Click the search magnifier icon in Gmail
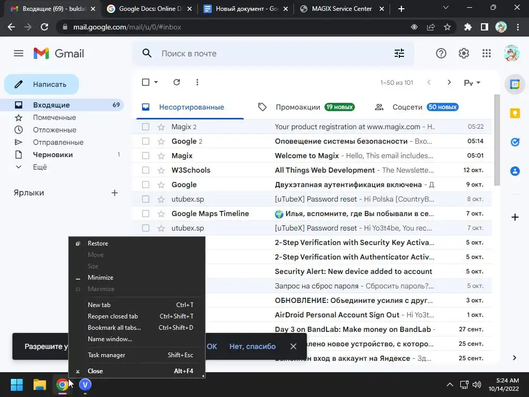 click(147, 53)
